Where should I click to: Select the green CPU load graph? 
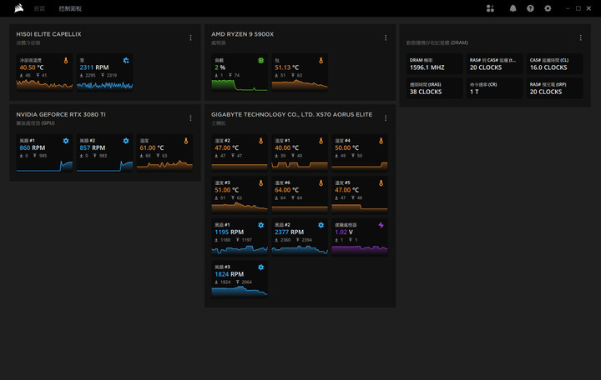pyautogui.click(x=240, y=85)
